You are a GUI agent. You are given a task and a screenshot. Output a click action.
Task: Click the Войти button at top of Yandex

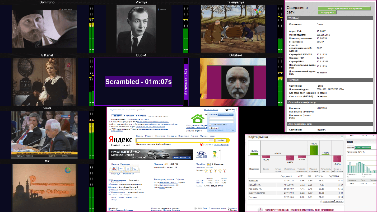pyautogui.click(x=230, y=110)
